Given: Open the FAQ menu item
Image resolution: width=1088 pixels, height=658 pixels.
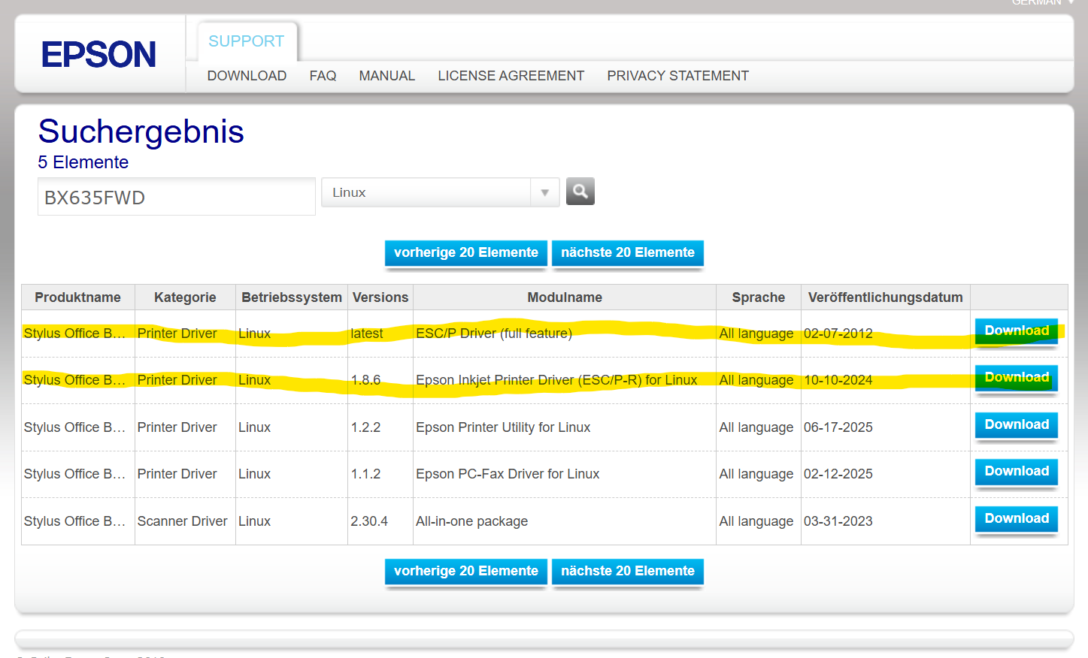Looking at the screenshot, I should point(323,76).
